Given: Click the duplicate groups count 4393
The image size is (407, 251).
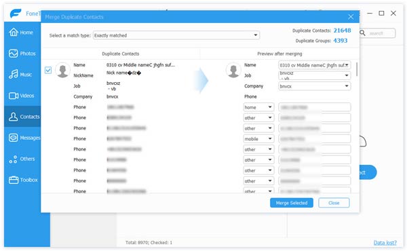Looking at the screenshot, I should 341,41.
